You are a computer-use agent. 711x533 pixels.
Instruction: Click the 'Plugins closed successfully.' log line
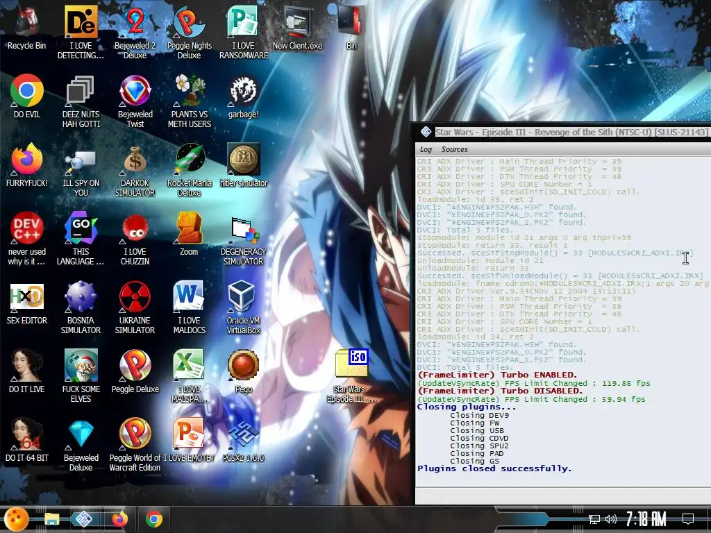(x=494, y=468)
